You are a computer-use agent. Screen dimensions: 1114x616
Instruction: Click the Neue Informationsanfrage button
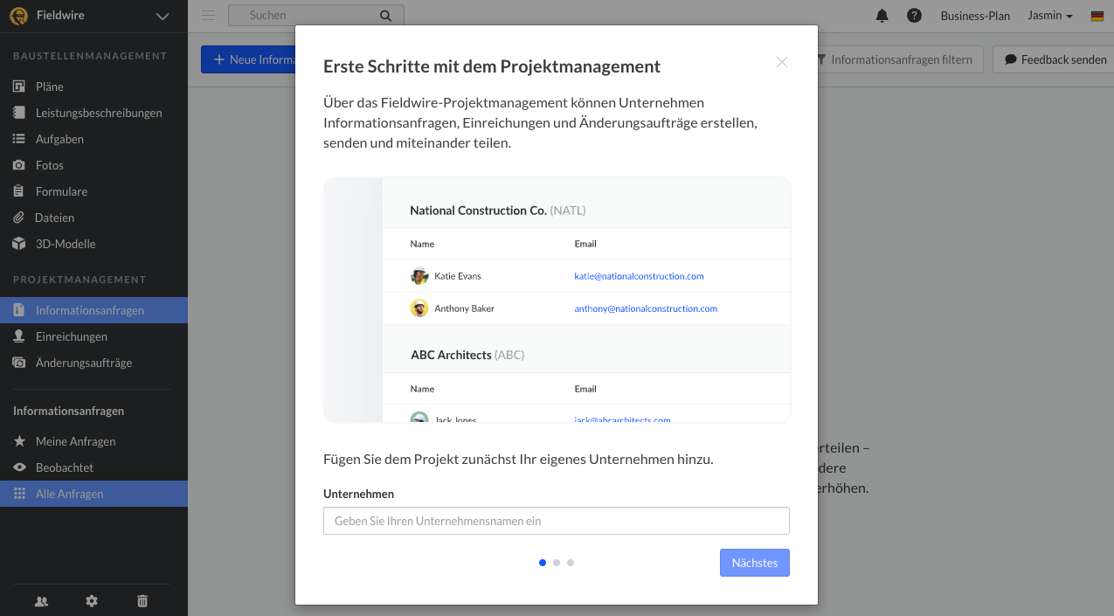pyautogui.click(x=248, y=59)
